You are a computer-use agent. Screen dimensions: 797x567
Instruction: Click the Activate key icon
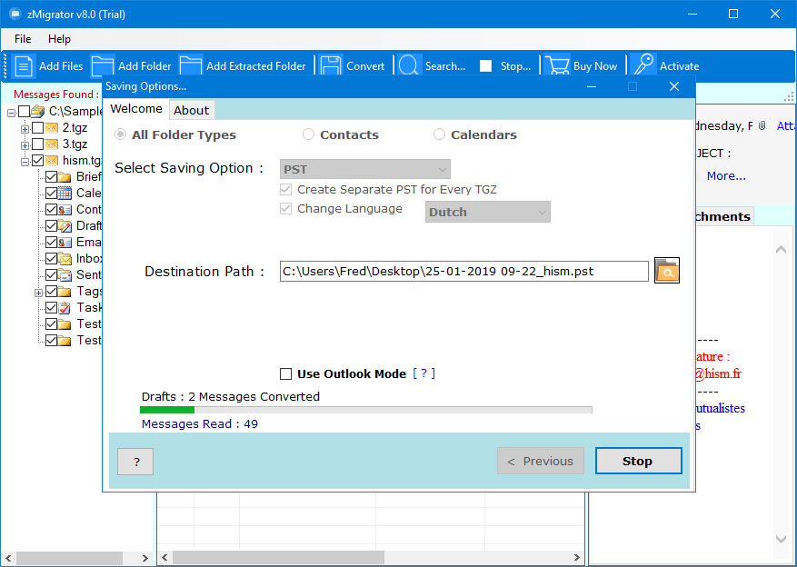pyautogui.click(x=643, y=65)
